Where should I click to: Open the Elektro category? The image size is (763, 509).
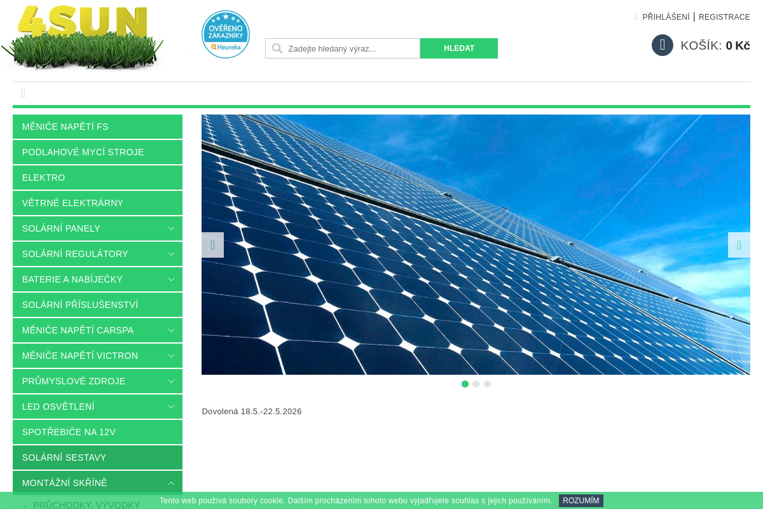coord(97,178)
